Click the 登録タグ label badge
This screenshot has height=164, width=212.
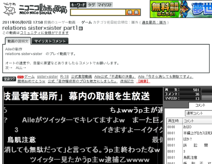pyautogui.click(x=9, y=79)
